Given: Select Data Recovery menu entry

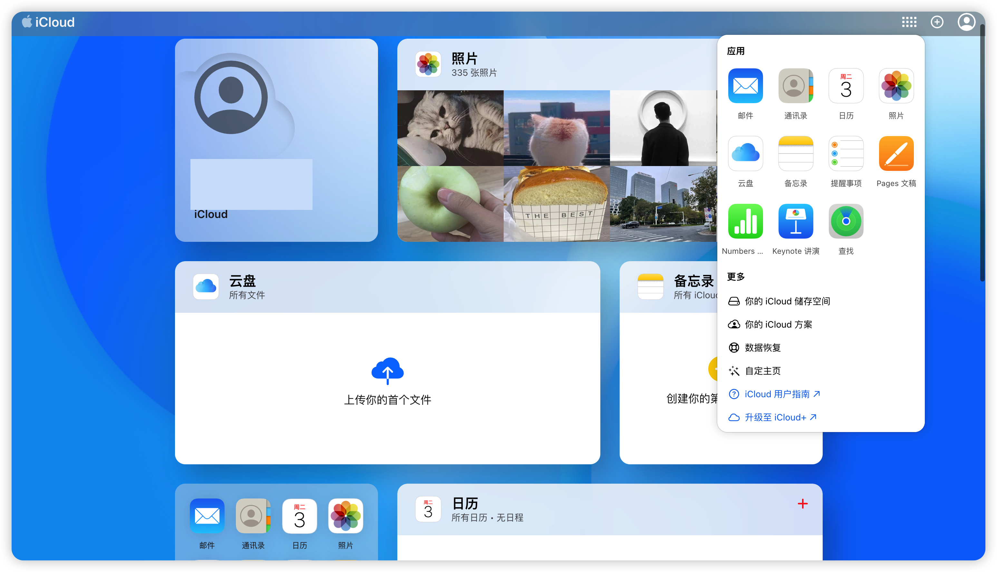Looking at the screenshot, I should (x=762, y=348).
